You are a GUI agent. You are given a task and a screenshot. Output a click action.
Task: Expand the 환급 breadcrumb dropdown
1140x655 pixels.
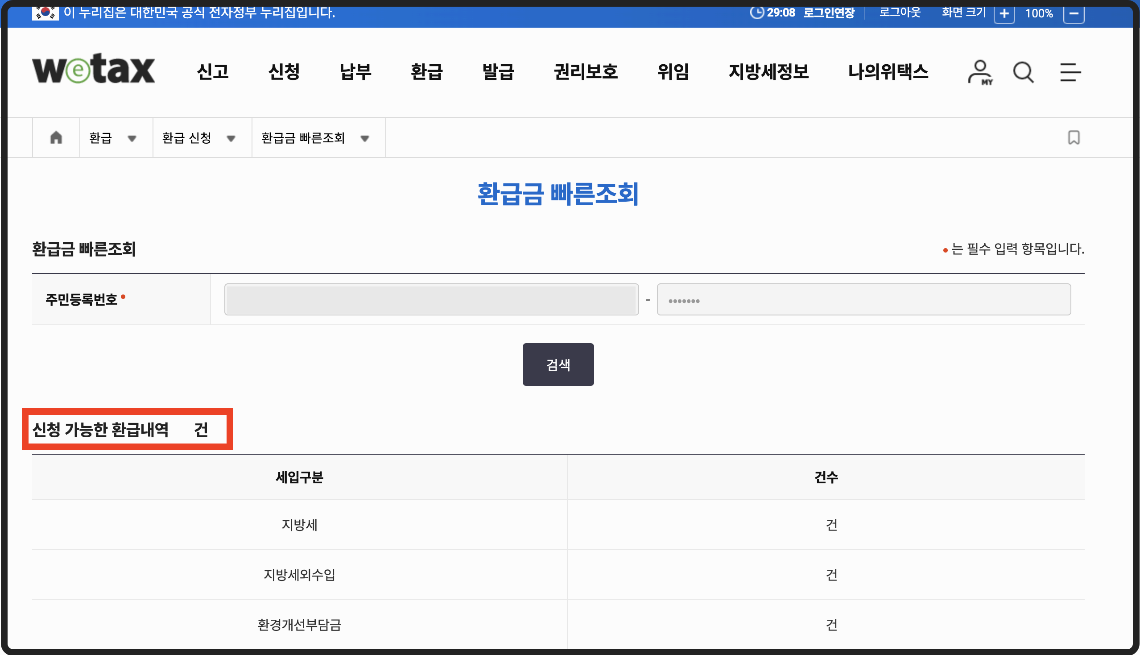coord(132,139)
